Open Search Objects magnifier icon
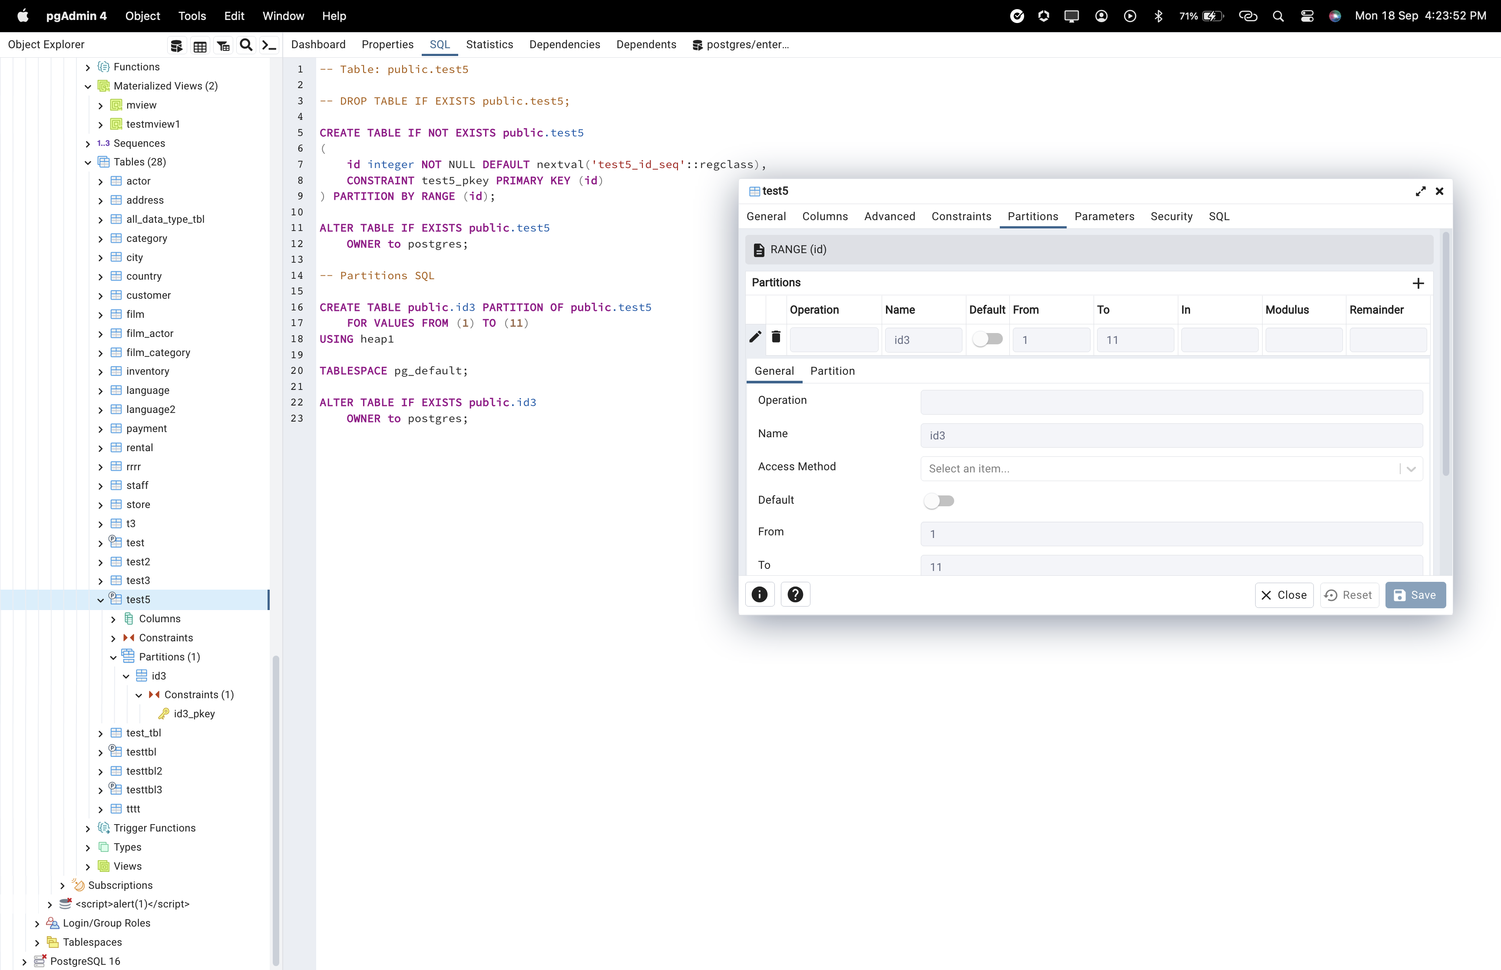1501x970 pixels. tap(246, 45)
